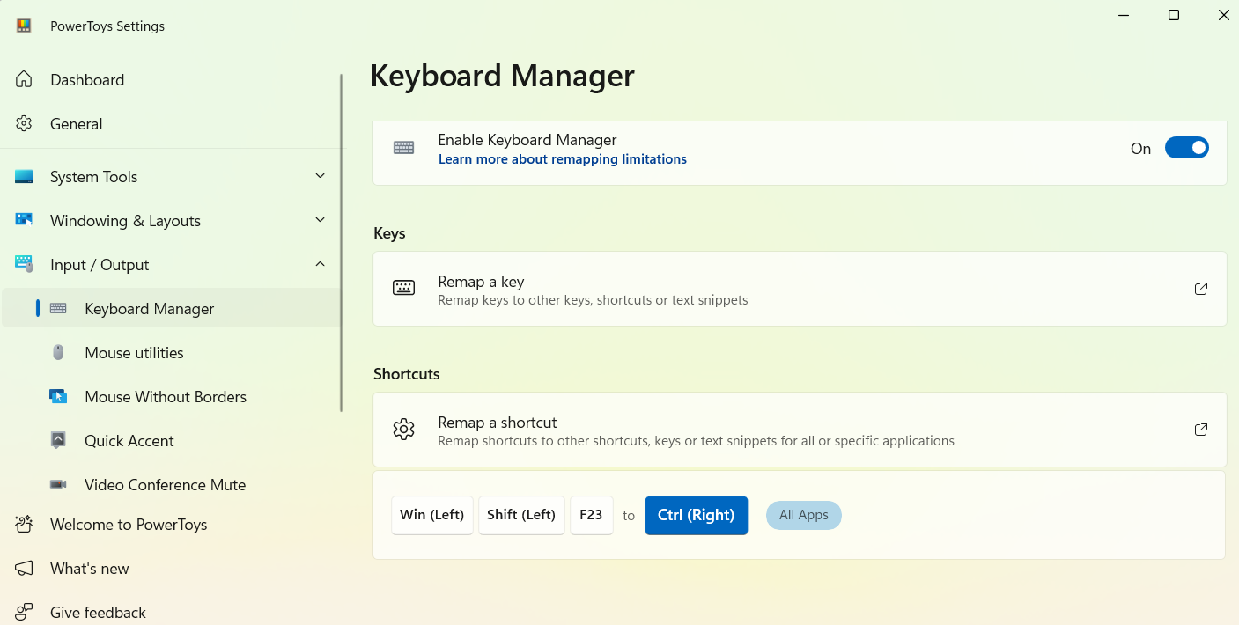This screenshot has width=1239, height=625.
Task: Click the Input / Output icon
Action: (24, 265)
